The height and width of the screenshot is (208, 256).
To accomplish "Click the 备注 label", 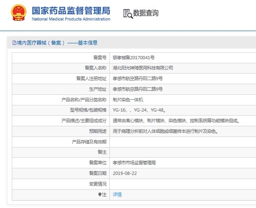I will click(x=102, y=152).
